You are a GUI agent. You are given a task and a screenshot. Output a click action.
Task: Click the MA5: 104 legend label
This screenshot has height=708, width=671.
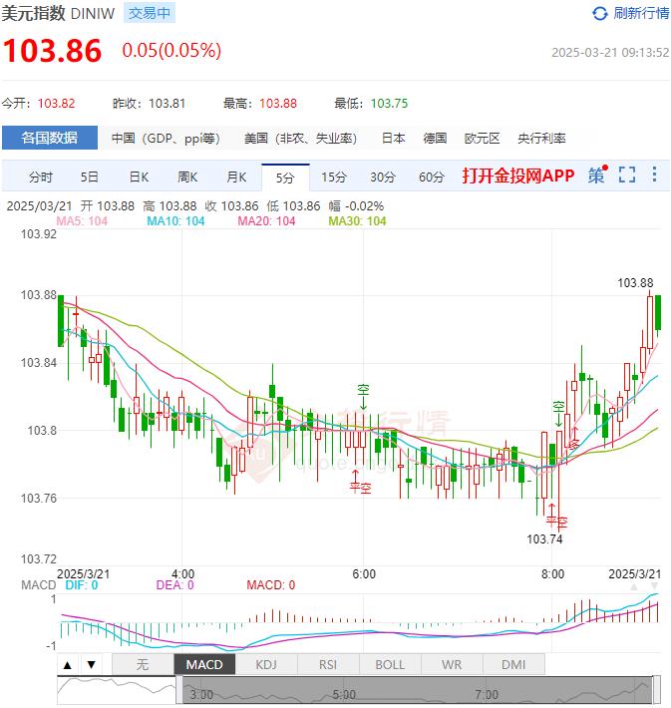tap(82, 221)
